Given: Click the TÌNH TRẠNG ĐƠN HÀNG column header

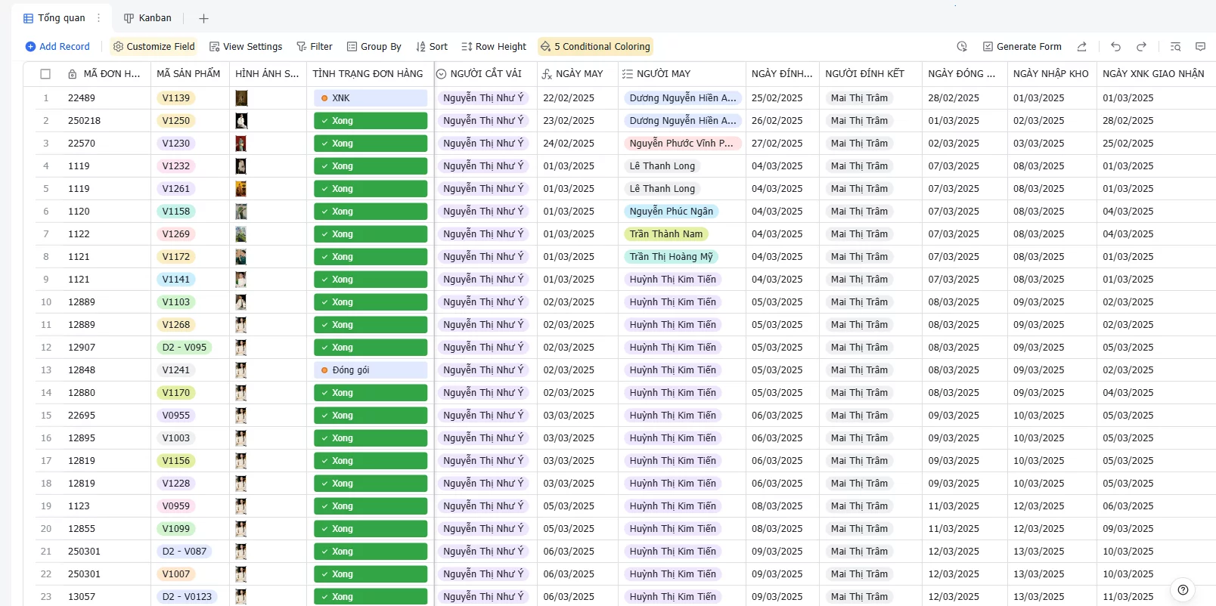Looking at the screenshot, I should point(370,74).
